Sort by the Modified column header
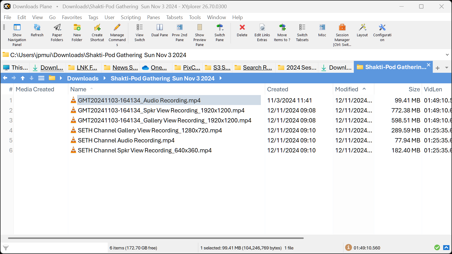The width and height of the screenshot is (452, 254). (347, 89)
